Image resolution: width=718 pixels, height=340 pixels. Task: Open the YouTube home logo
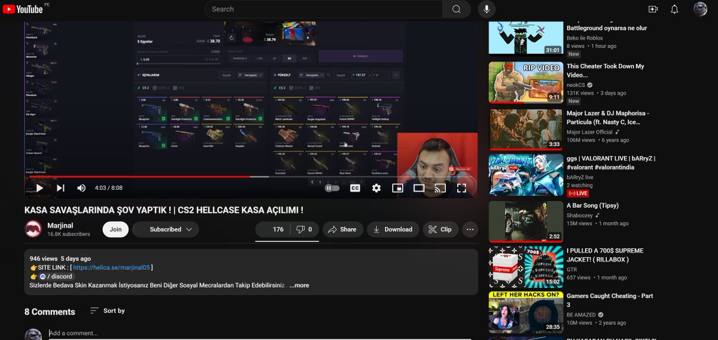23,9
